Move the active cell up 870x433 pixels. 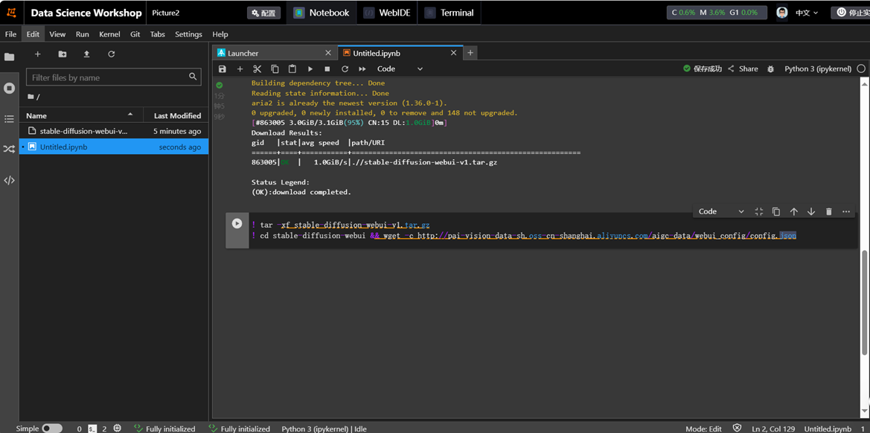[793, 212]
